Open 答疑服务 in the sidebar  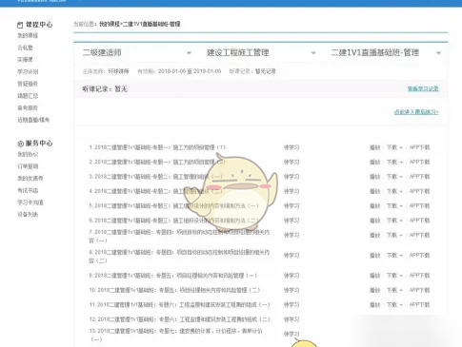(28, 84)
